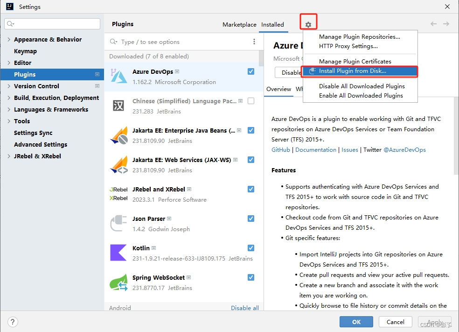459x332 pixels.
Task: Click the Azure DevOps plugin logo
Action: 119,76
